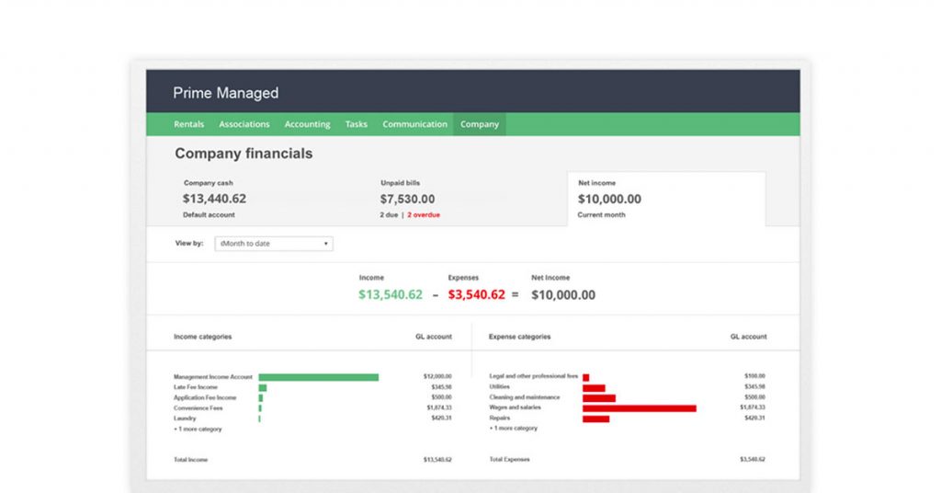This screenshot has height=493, width=941.
Task: Select the Net income summary card
Action: coord(665,199)
